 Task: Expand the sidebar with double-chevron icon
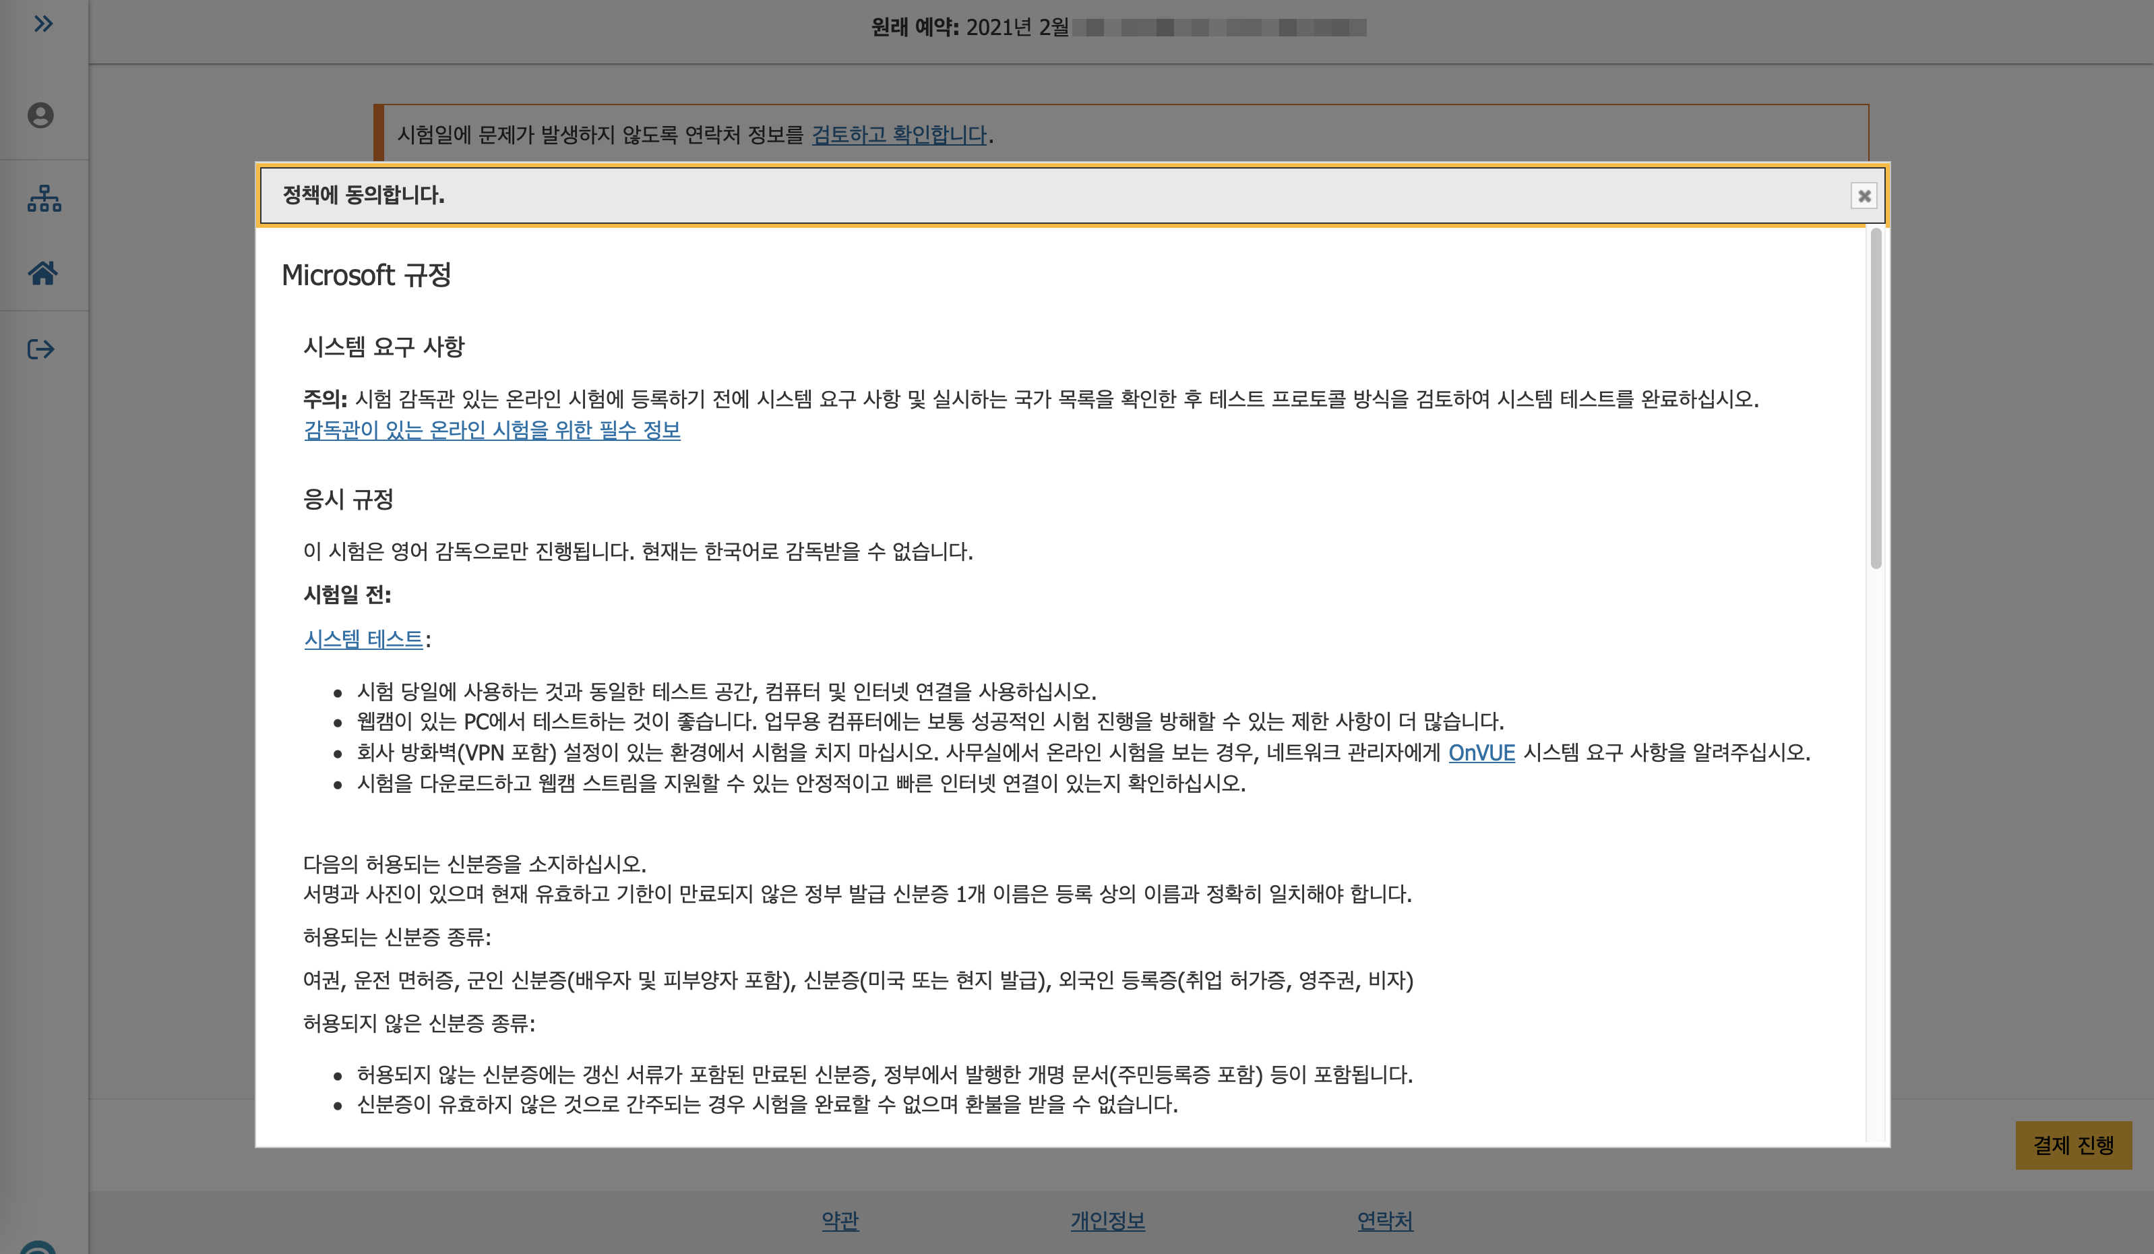click(42, 24)
